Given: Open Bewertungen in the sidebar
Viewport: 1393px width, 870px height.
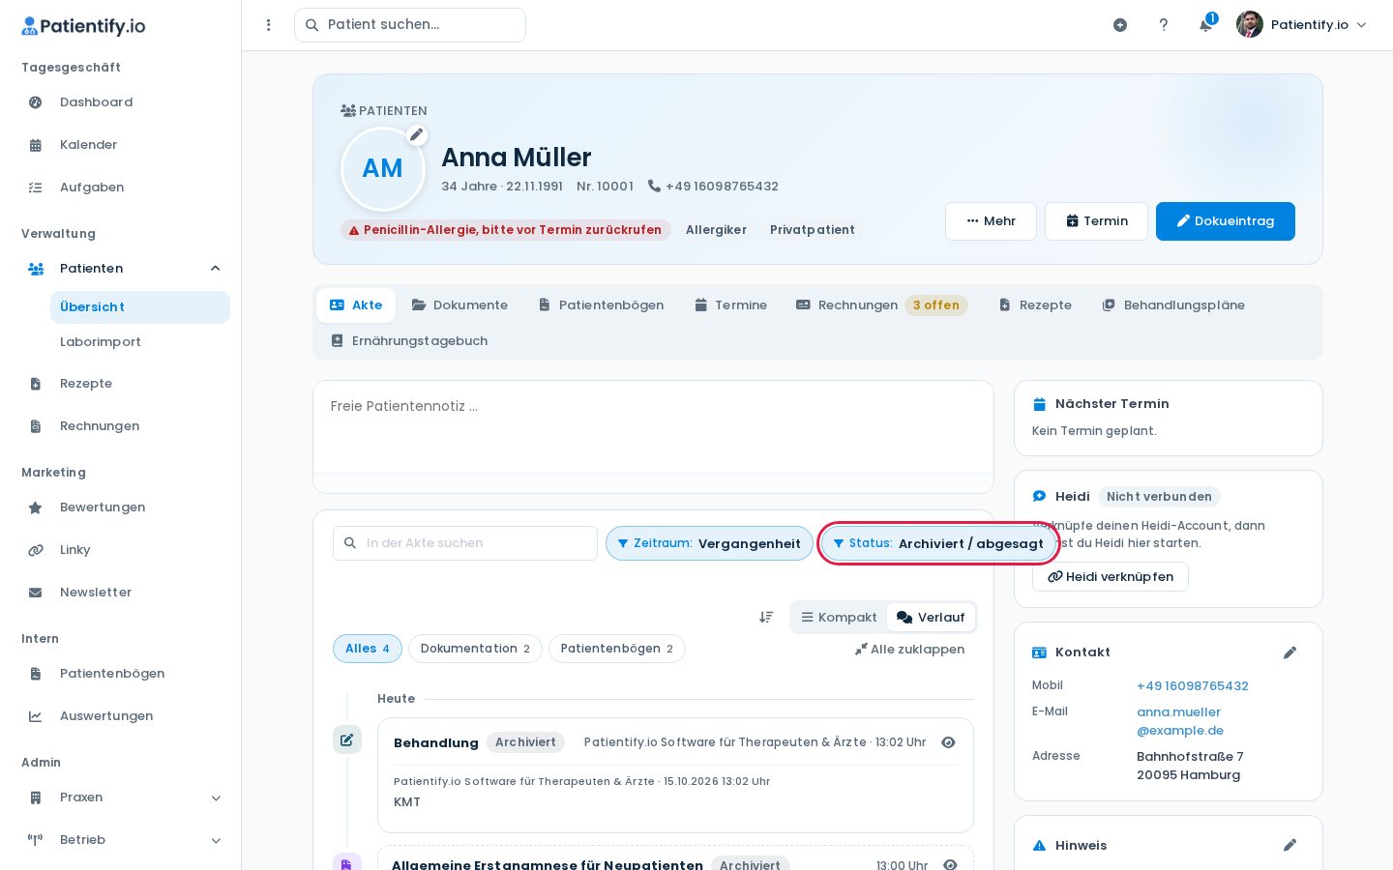Looking at the screenshot, I should [x=121, y=507].
